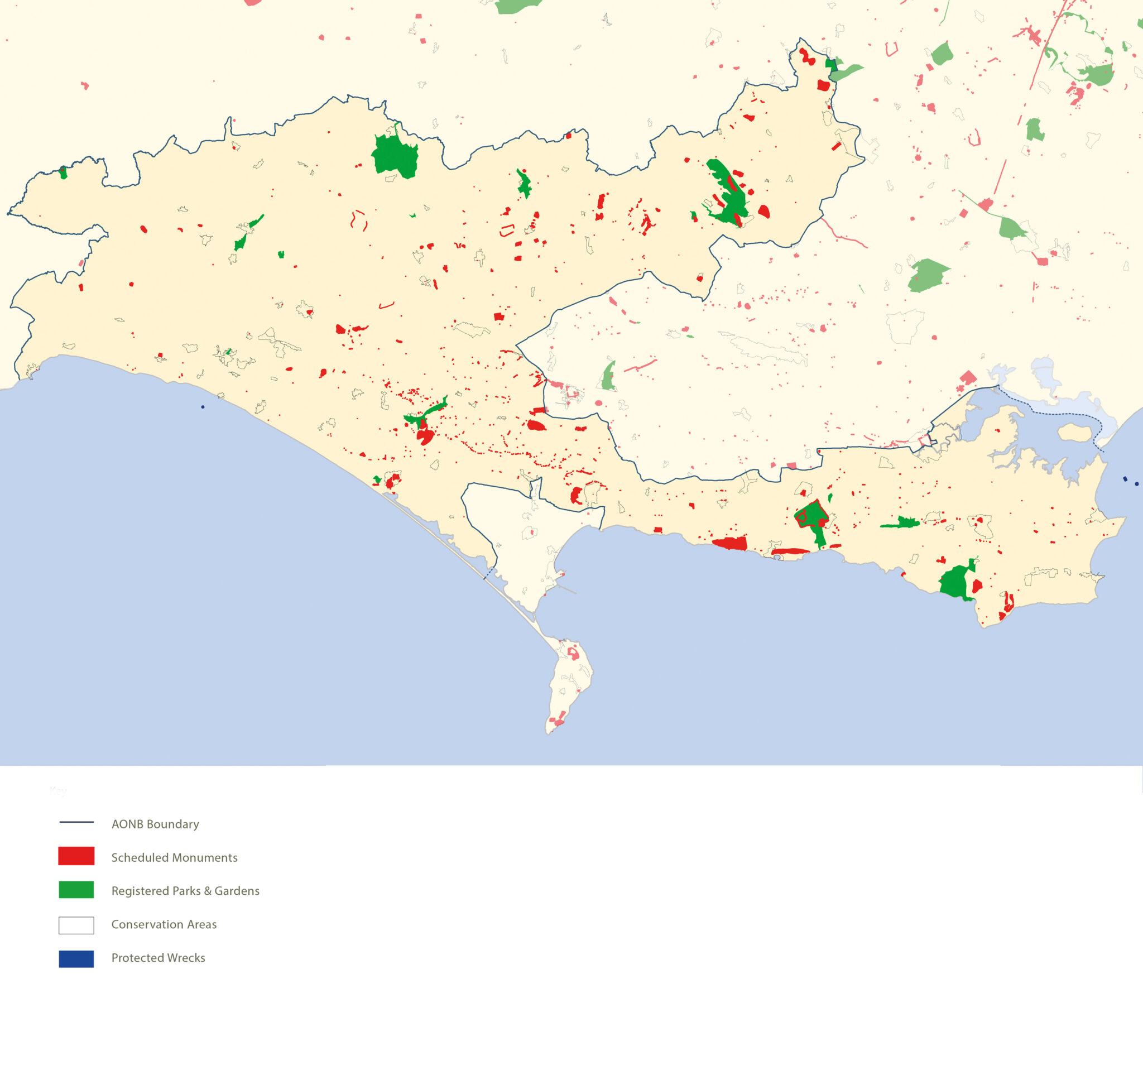Click the AONB Boundary line sample in legend
The width and height of the screenshot is (1143, 1070).
pos(76,822)
